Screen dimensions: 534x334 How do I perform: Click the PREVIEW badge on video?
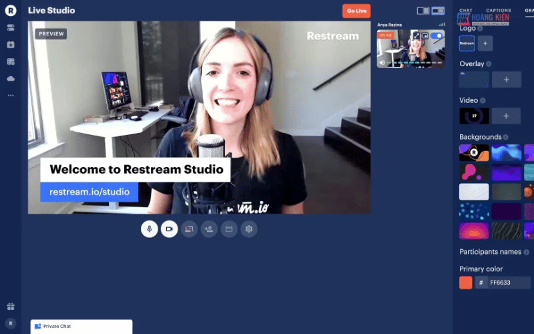tap(51, 34)
